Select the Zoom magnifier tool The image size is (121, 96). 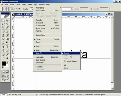click(7, 58)
